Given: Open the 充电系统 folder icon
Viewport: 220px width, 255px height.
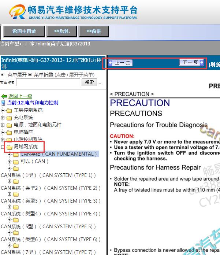Looking at the screenshot, I should [x=9, y=118].
